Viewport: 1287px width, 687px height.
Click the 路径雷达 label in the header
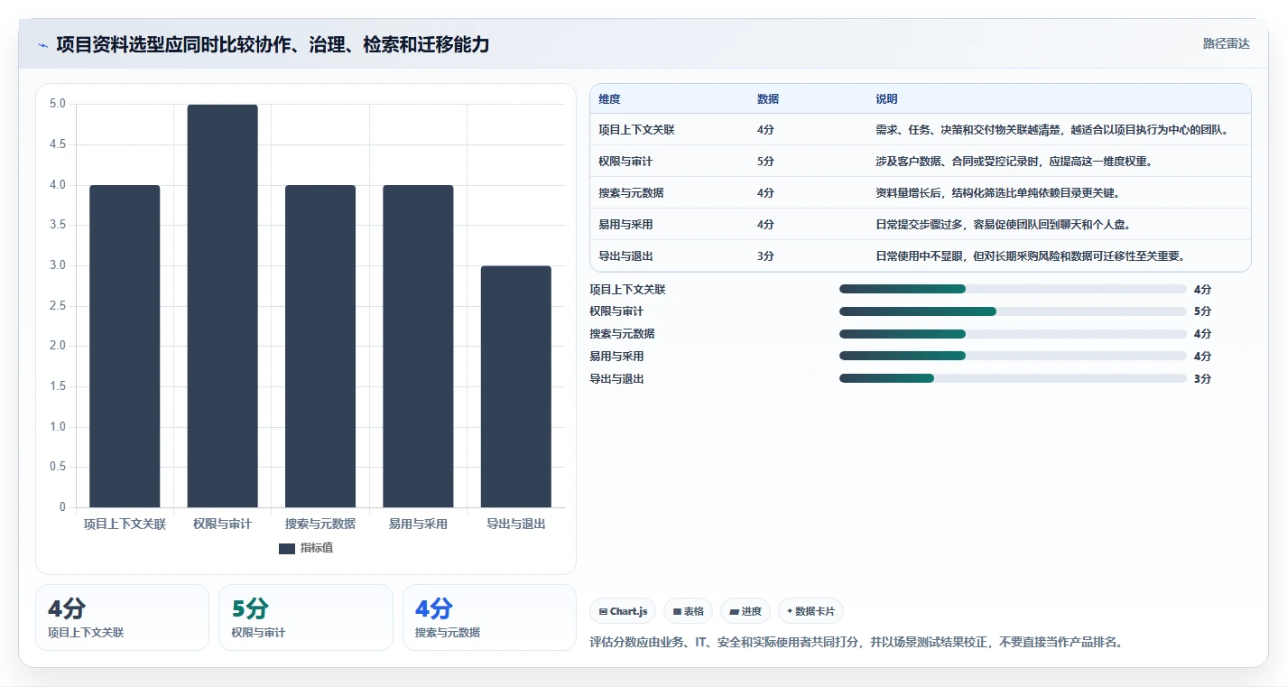click(1227, 43)
